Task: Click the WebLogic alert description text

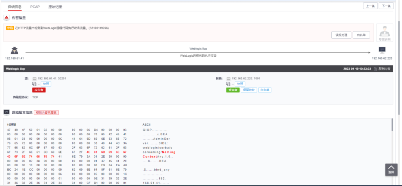Action: [x=62, y=28]
